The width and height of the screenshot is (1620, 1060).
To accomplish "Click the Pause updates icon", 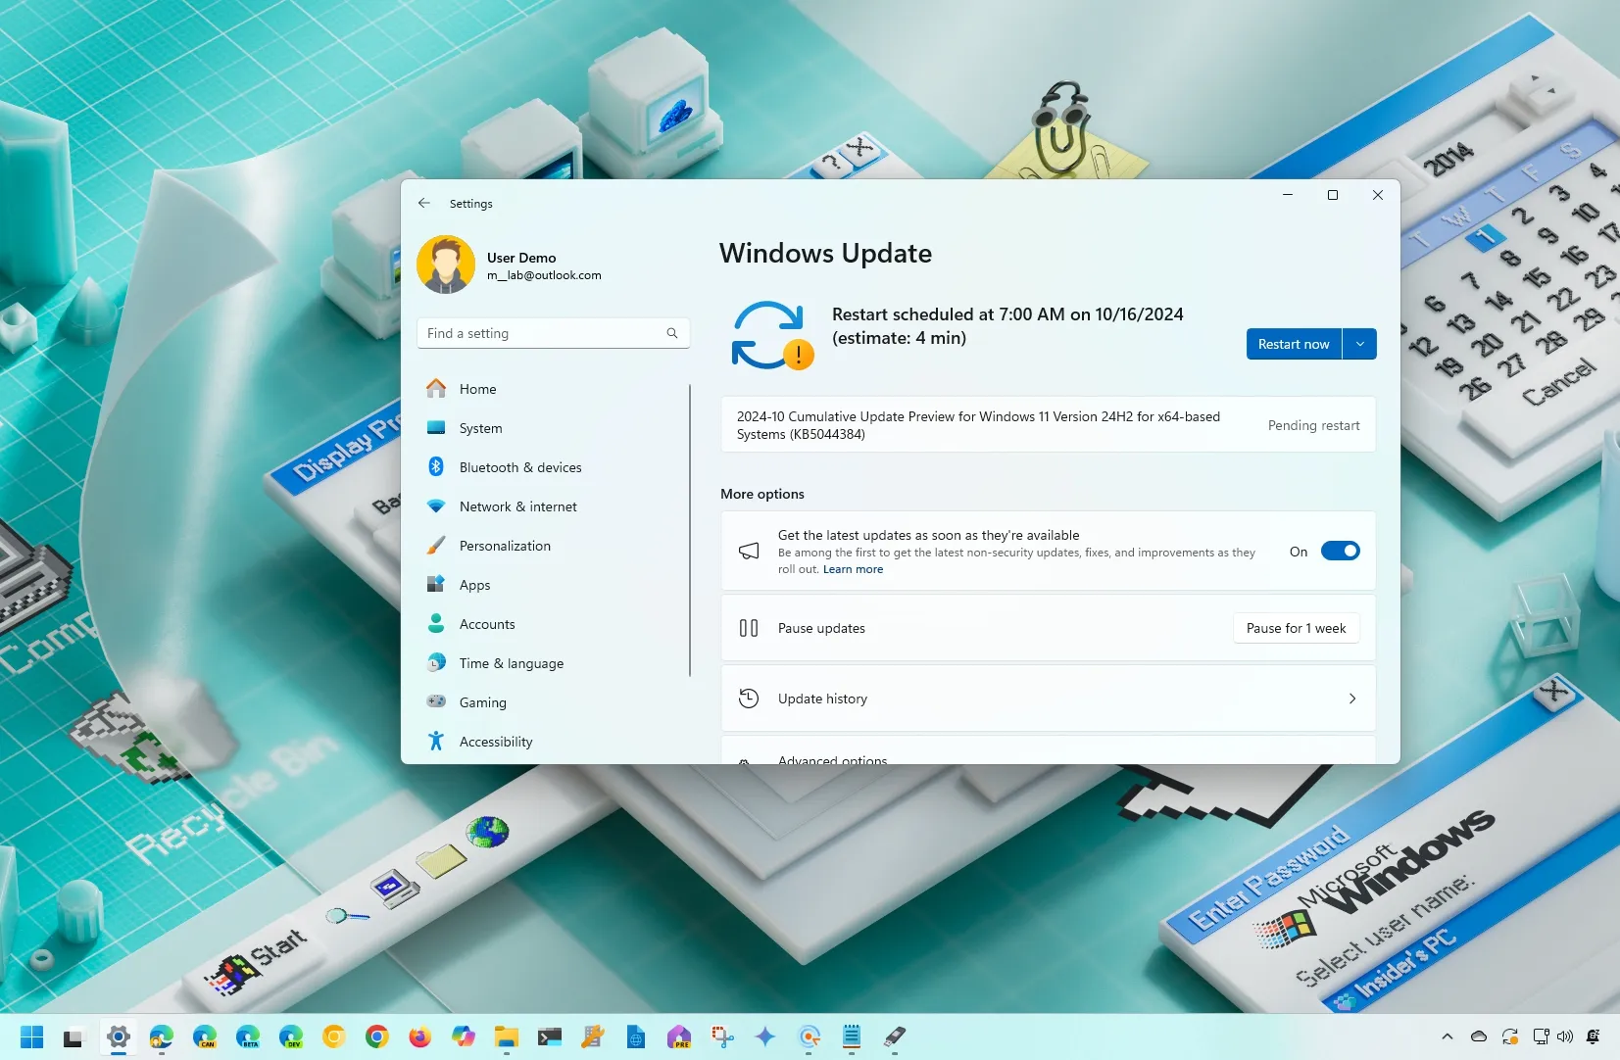I will 749,628.
